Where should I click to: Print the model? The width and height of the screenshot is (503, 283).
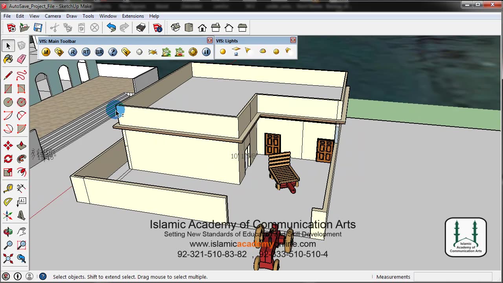point(141,28)
